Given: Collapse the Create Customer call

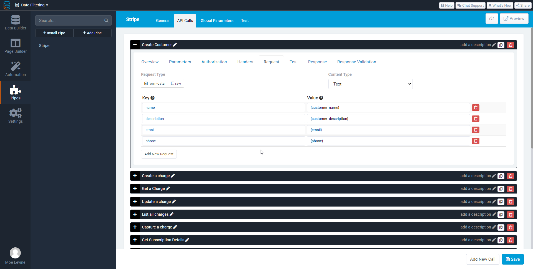Looking at the screenshot, I should point(135,45).
